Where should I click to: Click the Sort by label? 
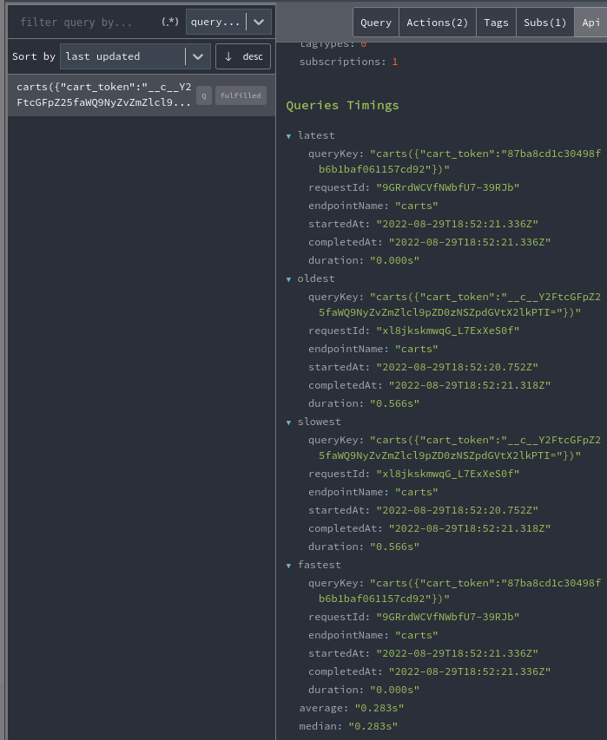point(34,56)
